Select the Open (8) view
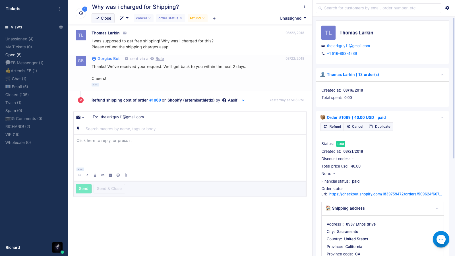 point(13,55)
